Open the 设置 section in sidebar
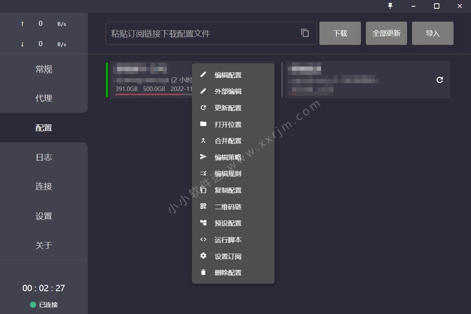471x314 pixels. (44, 216)
